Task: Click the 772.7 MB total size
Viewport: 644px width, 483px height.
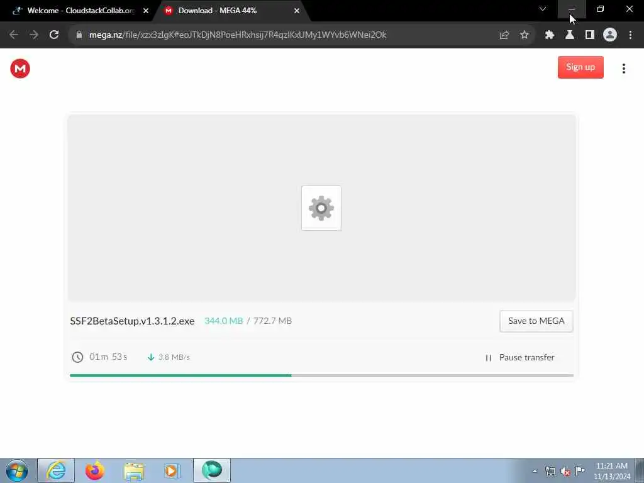Action: point(273,321)
